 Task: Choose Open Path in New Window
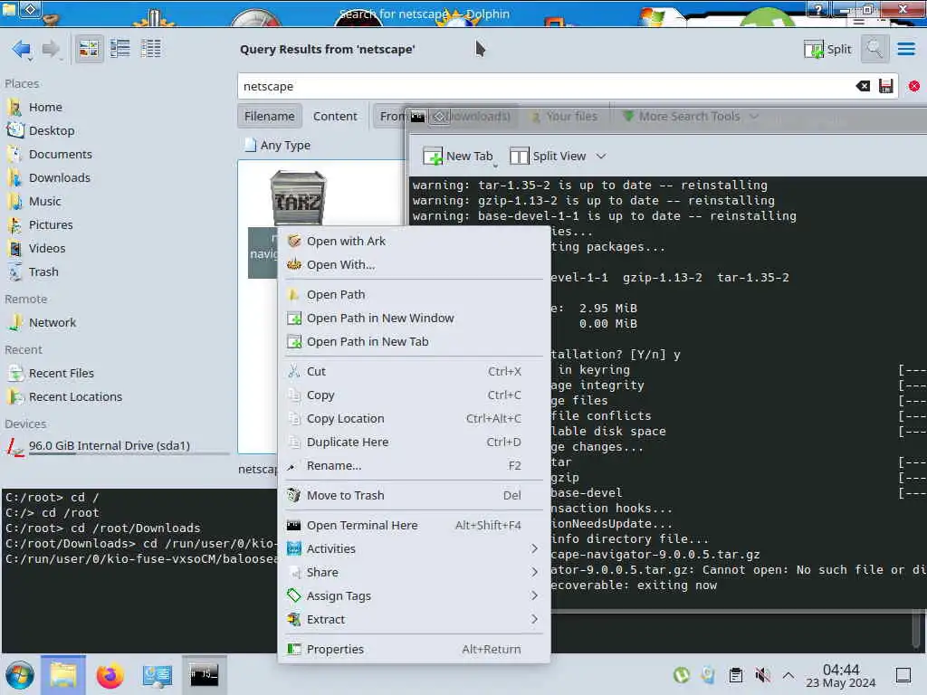[414, 318]
